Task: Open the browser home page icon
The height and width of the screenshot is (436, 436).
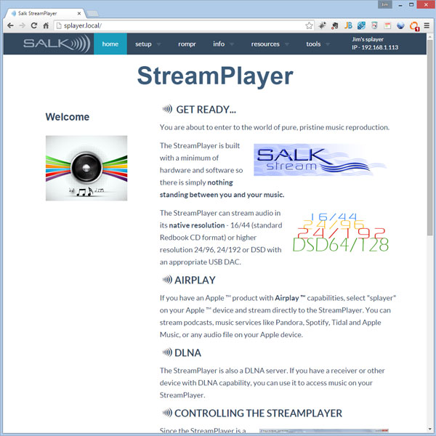Action: (46, 25)
